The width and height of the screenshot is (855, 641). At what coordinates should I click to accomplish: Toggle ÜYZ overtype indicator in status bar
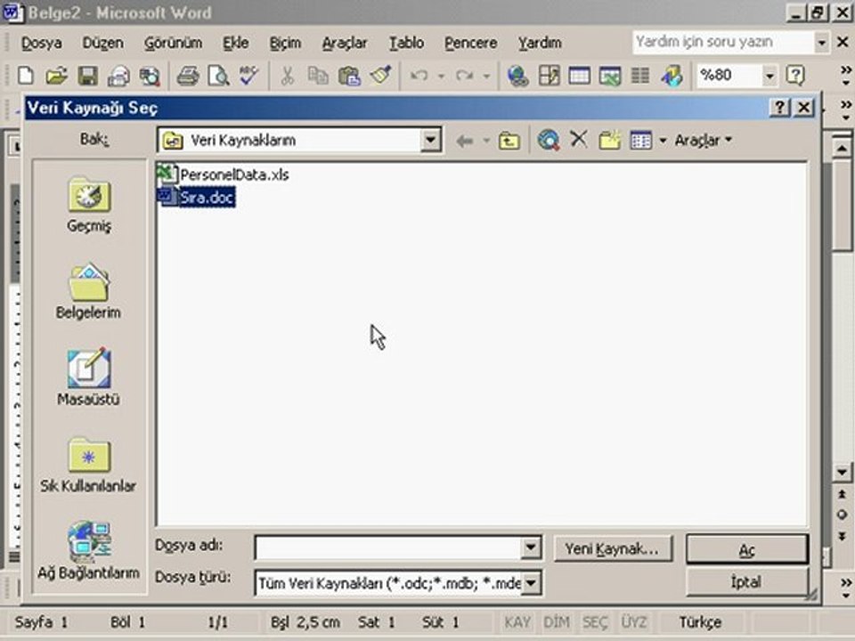tap(633, 622)
